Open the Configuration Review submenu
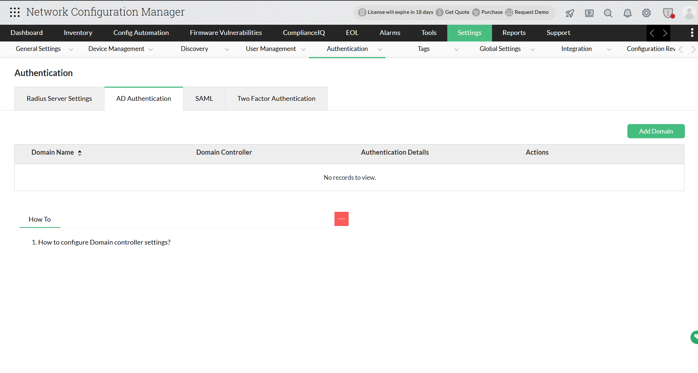Viewport: 698px width, 373px height. 651,49
